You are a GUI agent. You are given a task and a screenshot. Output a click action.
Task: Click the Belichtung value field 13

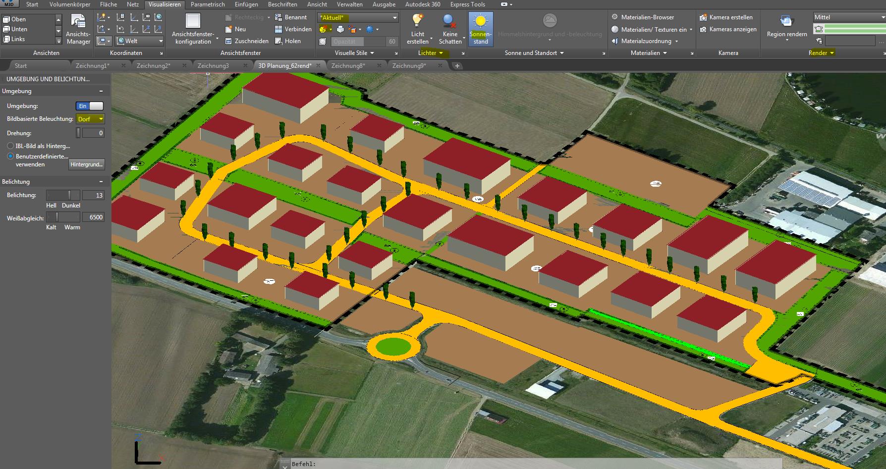pos(93,195)
